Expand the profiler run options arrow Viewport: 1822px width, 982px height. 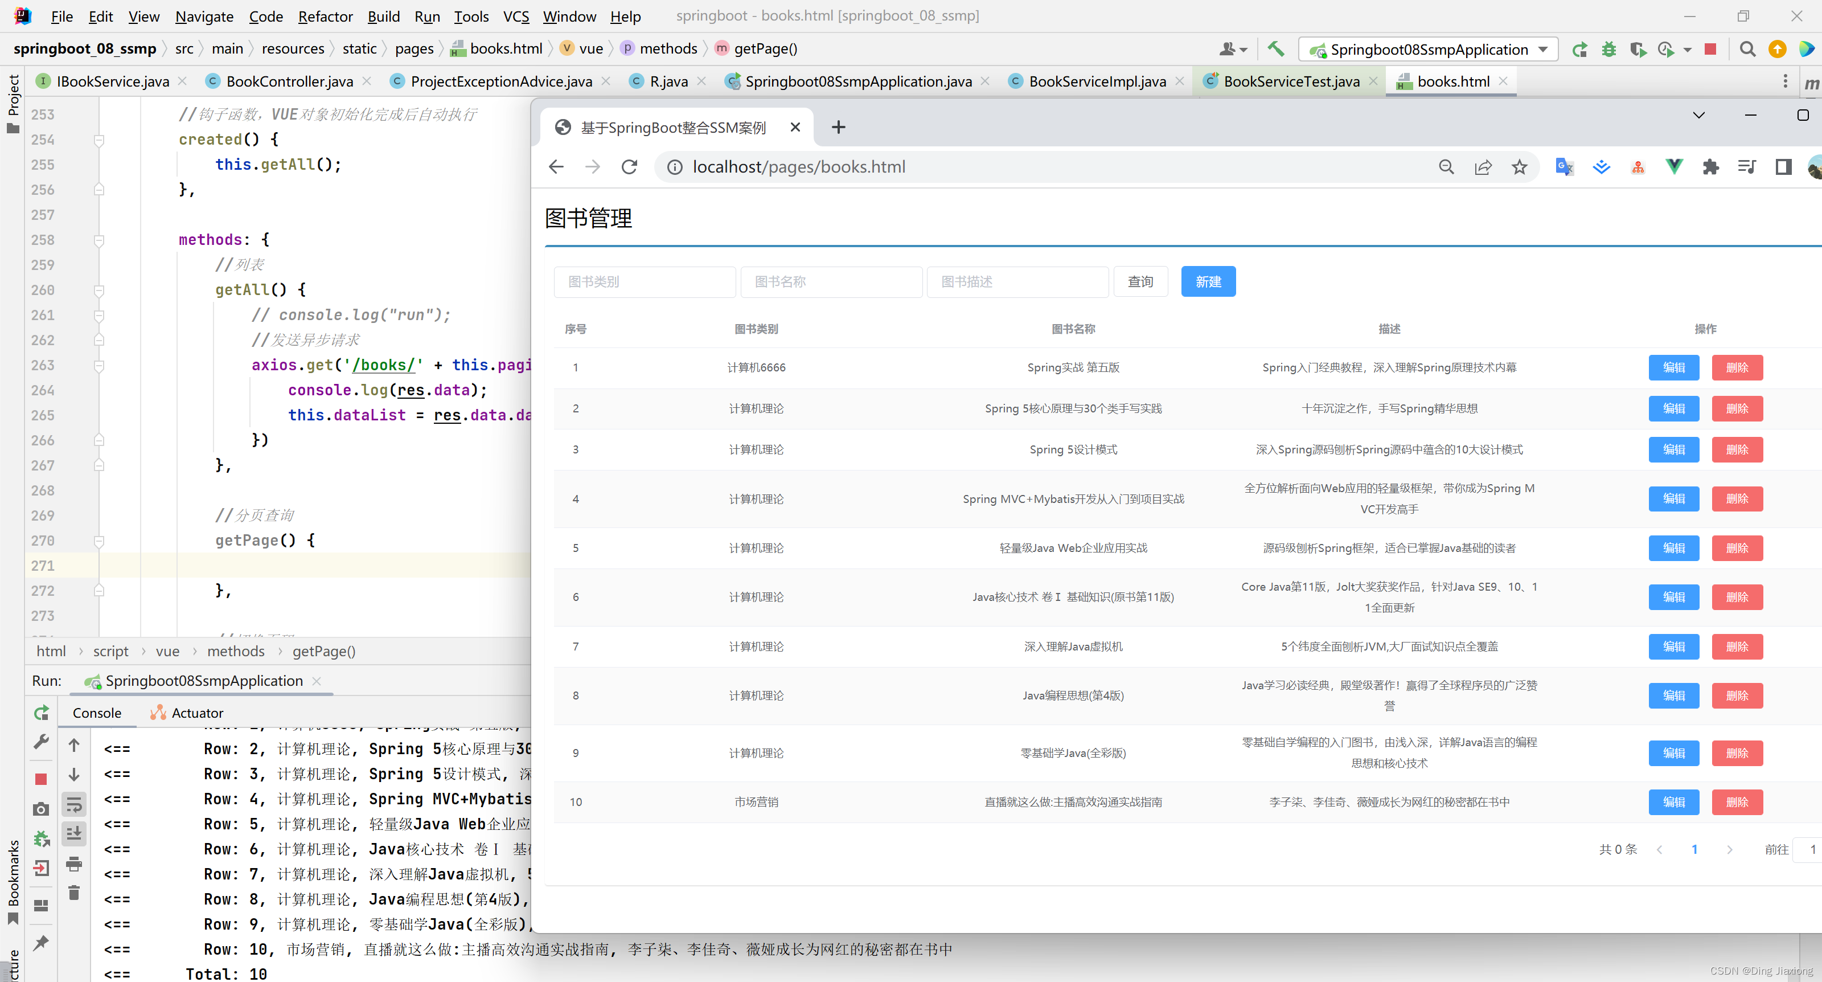tap(1688, 49)
